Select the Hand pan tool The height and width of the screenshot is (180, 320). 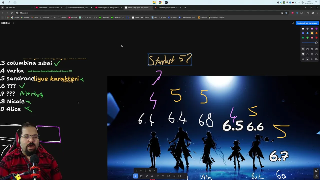pos(141,176)
